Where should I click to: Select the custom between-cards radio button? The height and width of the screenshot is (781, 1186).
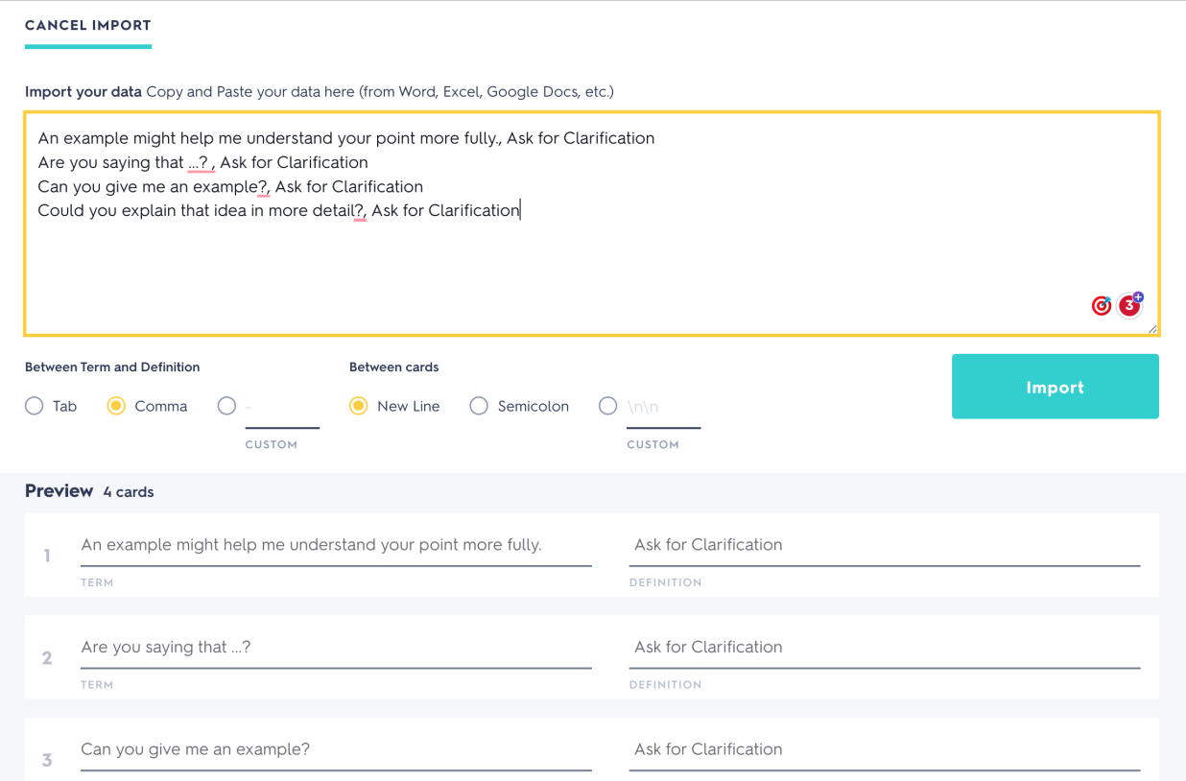607,406
